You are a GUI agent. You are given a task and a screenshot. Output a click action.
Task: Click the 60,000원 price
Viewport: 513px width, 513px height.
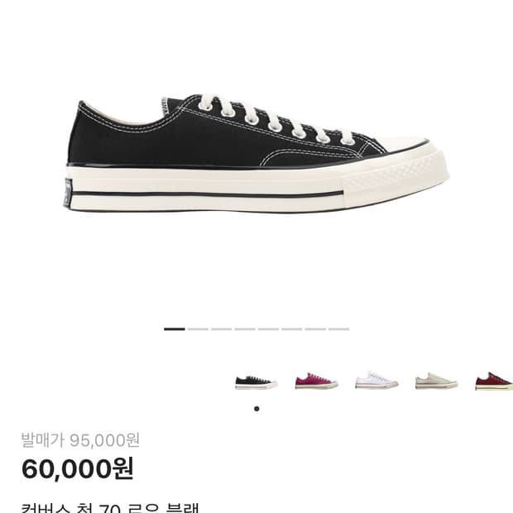(77, 469)
